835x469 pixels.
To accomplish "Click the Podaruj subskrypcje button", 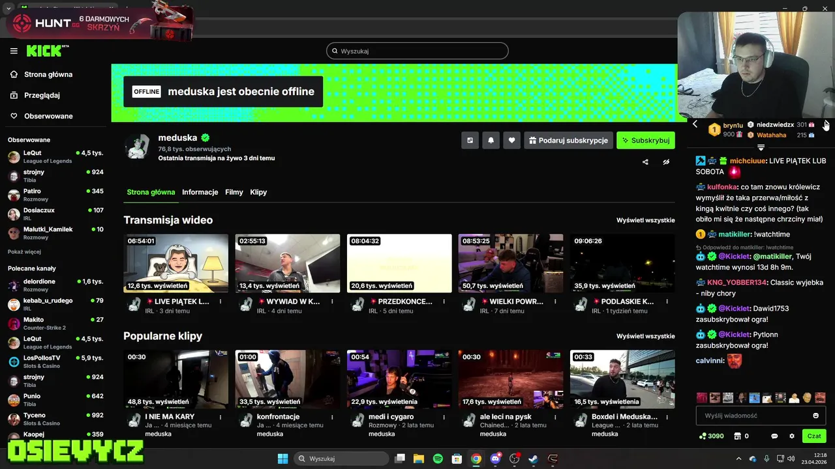I will coord(568,140).
